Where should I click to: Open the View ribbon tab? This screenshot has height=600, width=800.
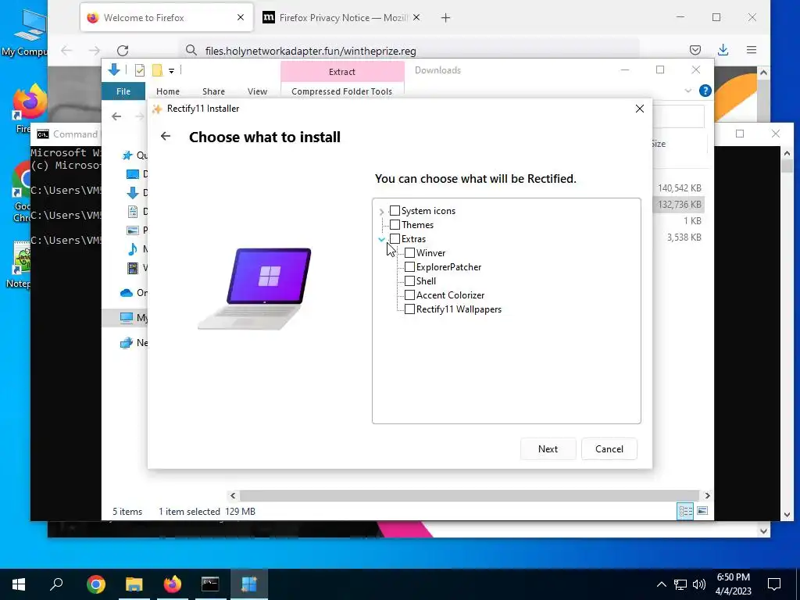tap(257, 91)
